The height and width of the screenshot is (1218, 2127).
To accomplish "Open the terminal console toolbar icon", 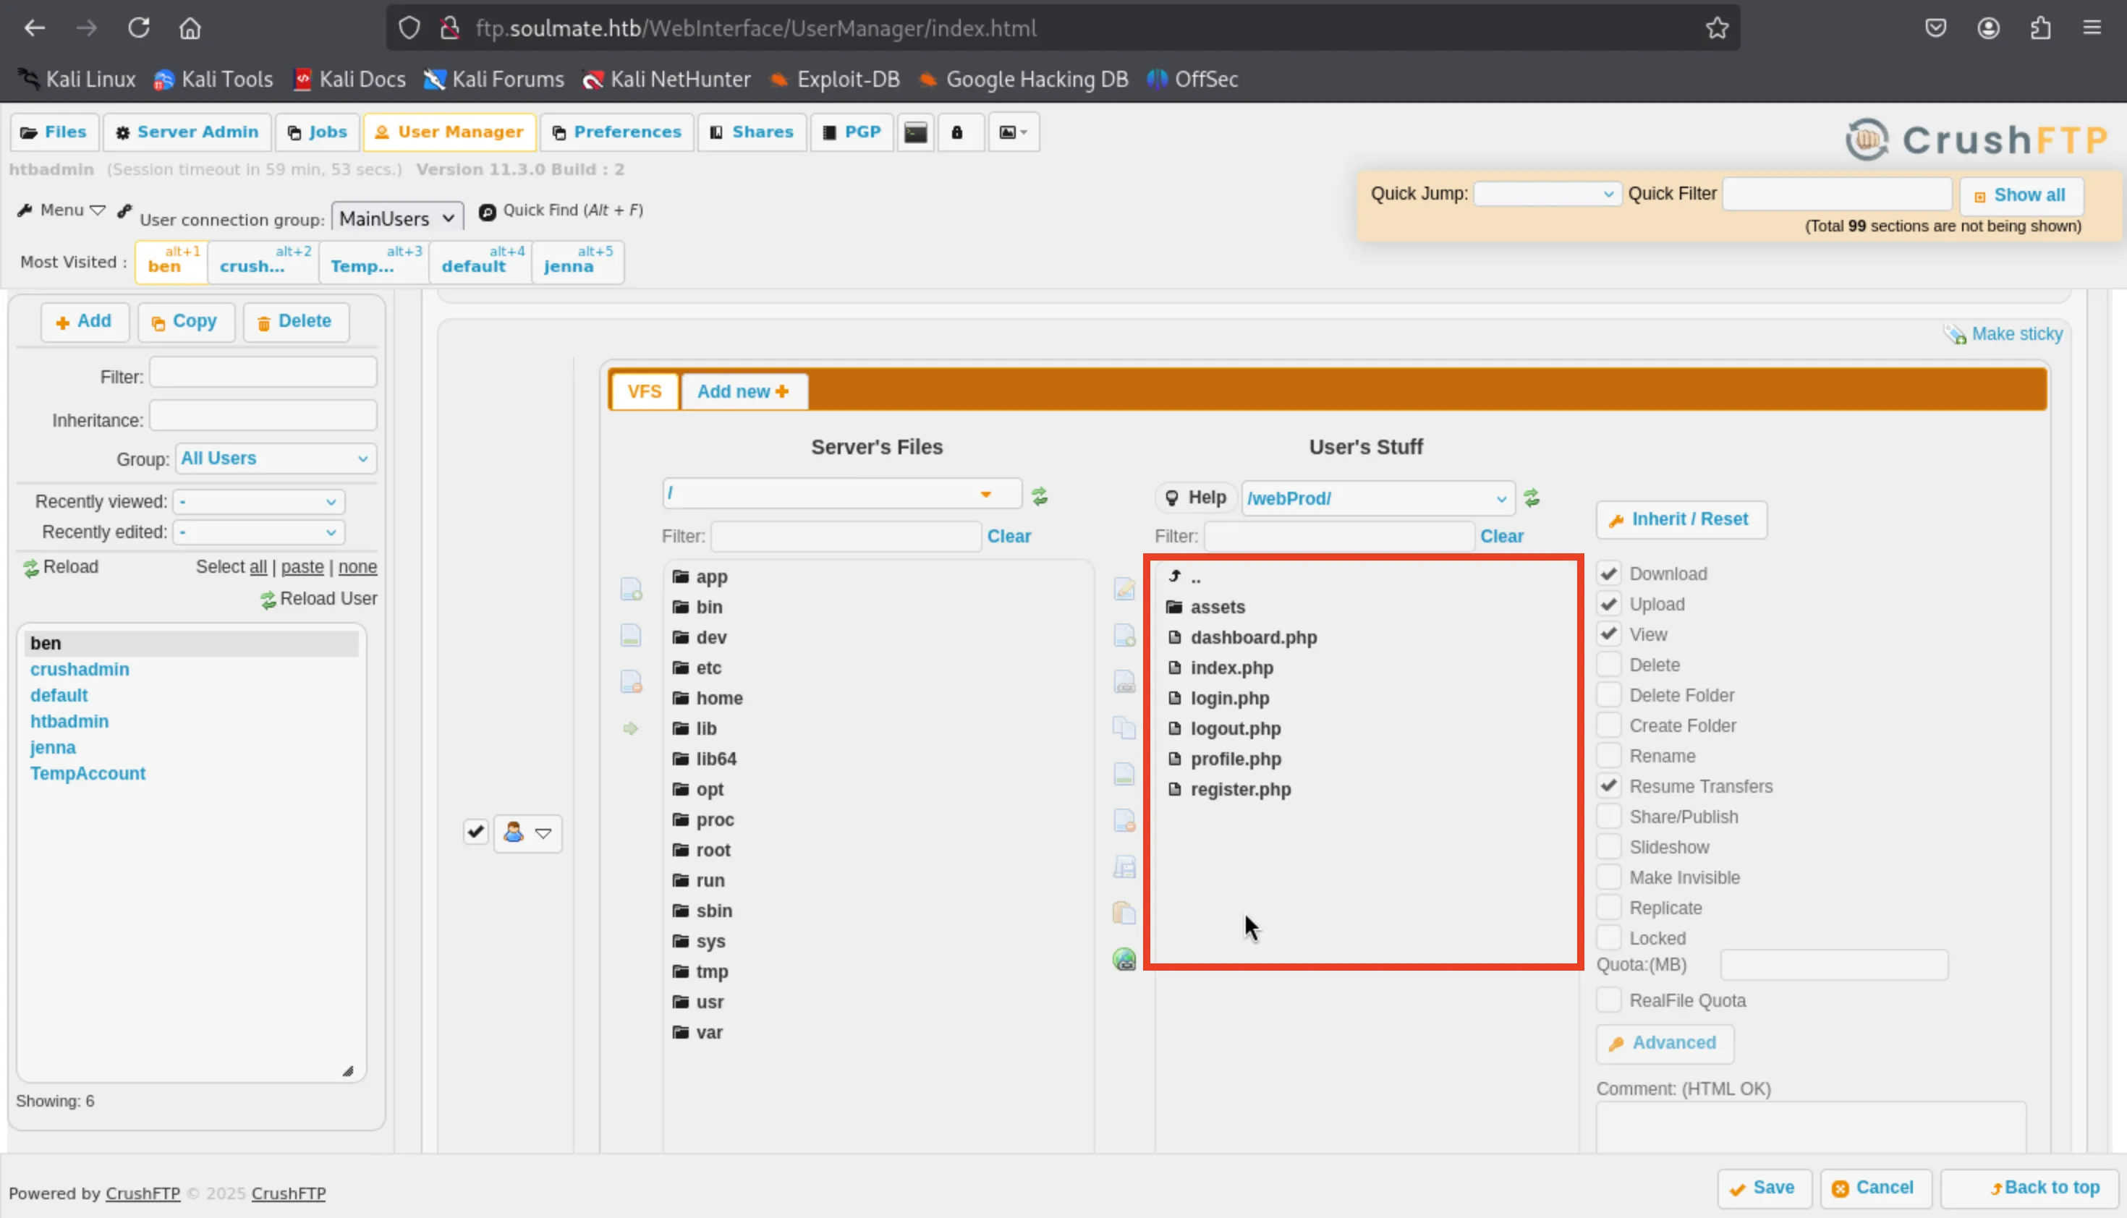I will (915, 132).
